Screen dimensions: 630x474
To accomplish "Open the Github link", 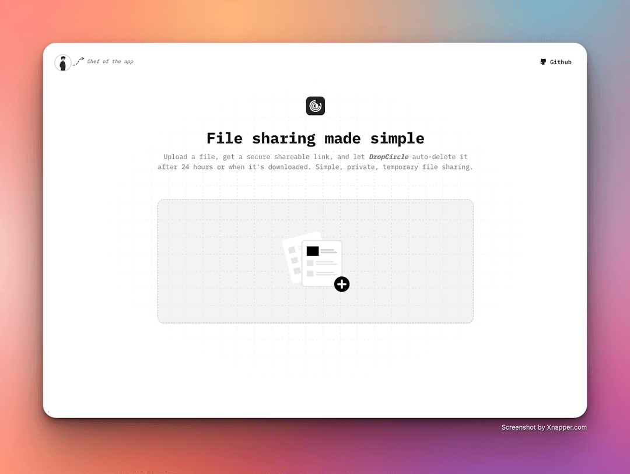I will pyautogui.click(x=560, y=62).
